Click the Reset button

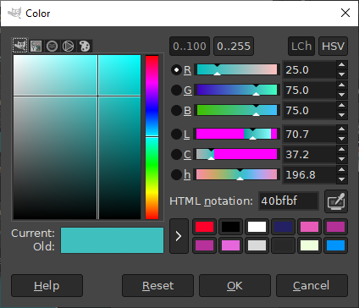pos(157,285)
